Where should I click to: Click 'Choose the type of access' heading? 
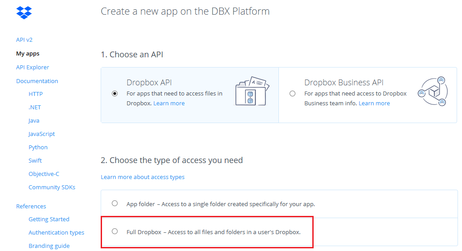(172, 160)
